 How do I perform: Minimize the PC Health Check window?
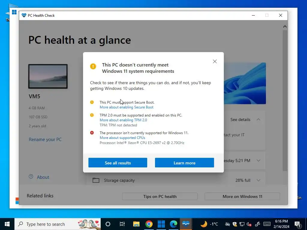[x=253, y=16]
